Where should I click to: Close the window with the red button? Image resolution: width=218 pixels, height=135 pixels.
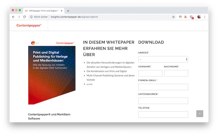click(x=13, y=10)
